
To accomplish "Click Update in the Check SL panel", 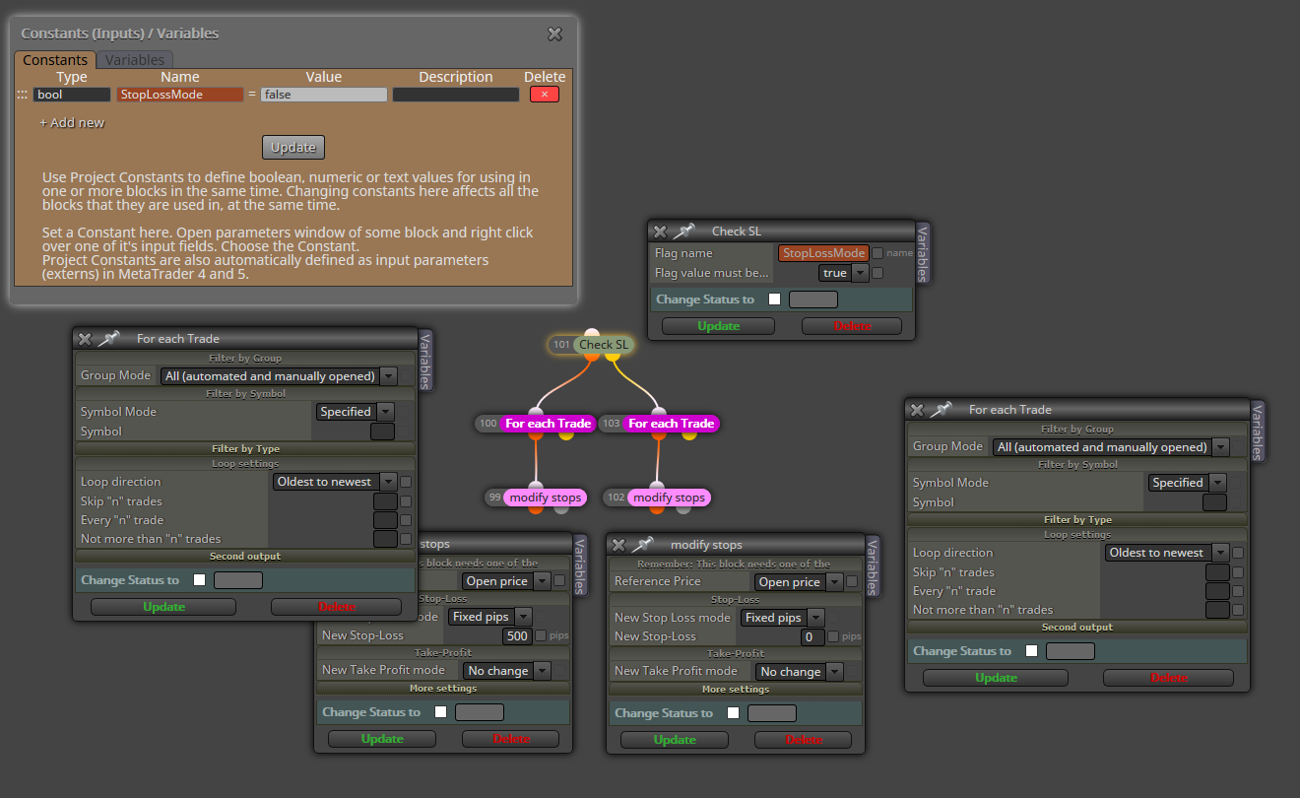I will point(718,326).
